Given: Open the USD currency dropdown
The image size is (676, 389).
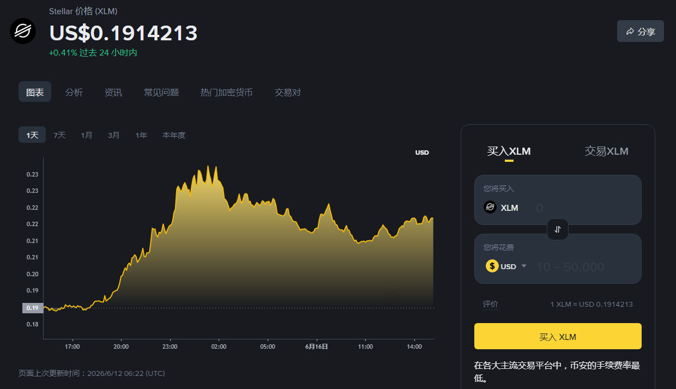Looking at the screenshot, I should coord(507,266).
